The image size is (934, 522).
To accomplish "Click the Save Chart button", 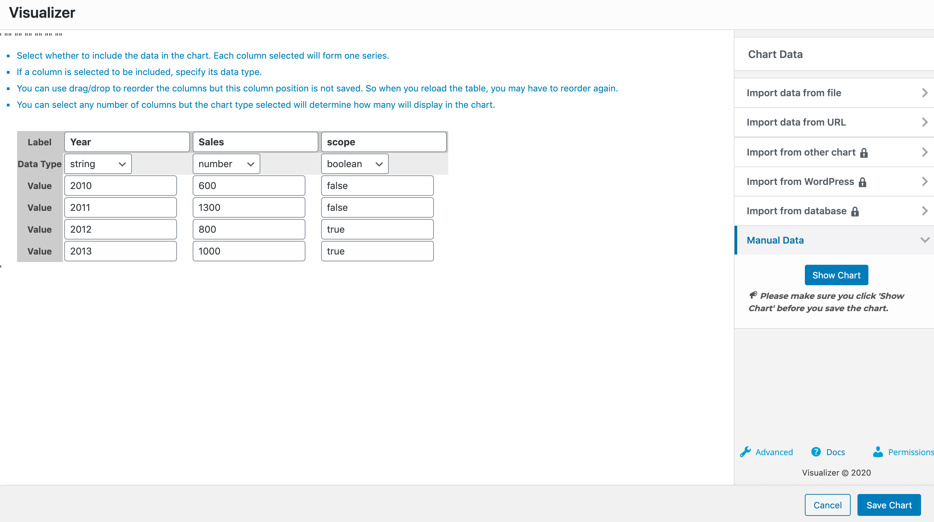I will point(889,505).
